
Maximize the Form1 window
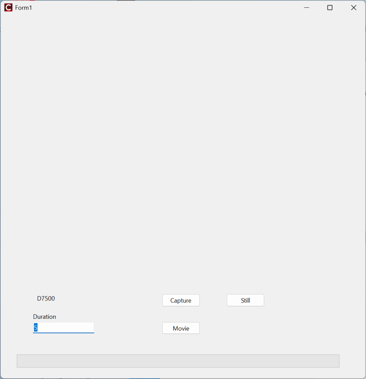coord(330,7)
